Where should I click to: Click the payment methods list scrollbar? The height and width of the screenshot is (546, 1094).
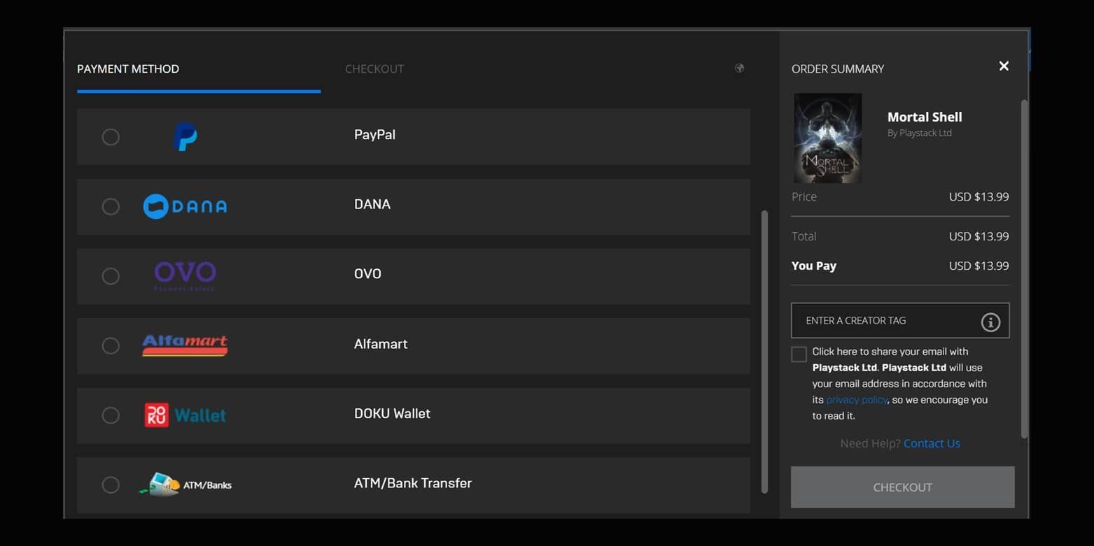coord(764,352)
